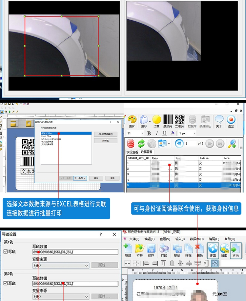Expand track 1 变量来源 dropdown
The width and height of the screenshot is (246, 301).
(87, 265)
